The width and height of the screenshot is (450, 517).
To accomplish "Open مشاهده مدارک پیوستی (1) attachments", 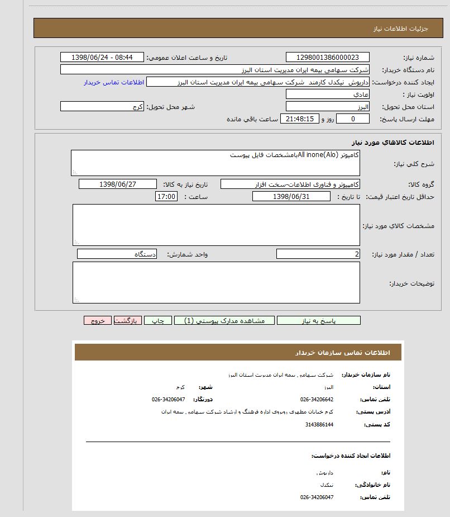I will click(224, 321).
